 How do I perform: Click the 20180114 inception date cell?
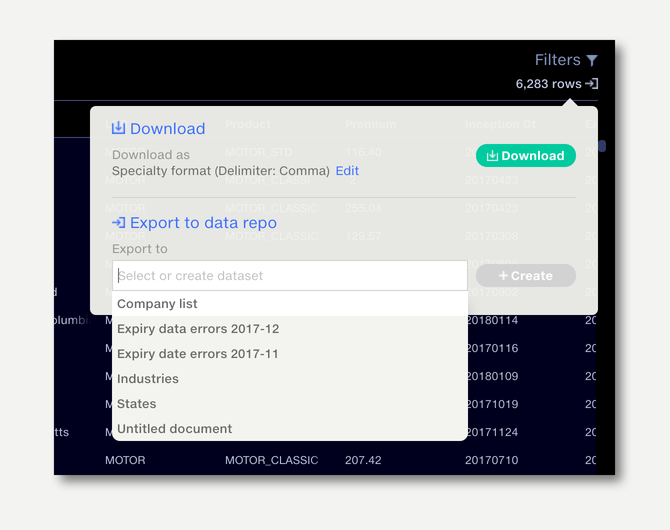point(492,320)
